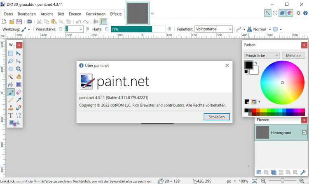
Task: Click the Cut scissors icon
Action: 39,21
